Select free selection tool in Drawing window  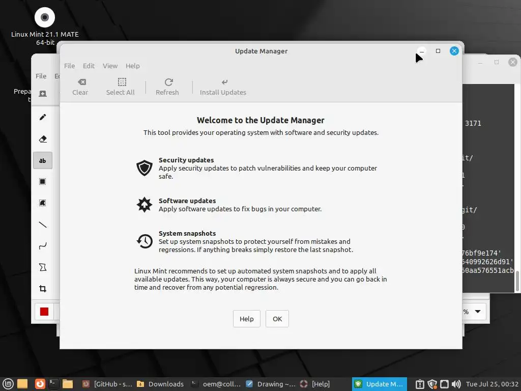pos(43,203)
